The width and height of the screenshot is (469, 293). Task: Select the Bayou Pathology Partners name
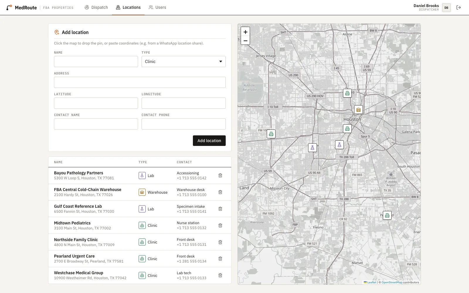click(79, 173)
